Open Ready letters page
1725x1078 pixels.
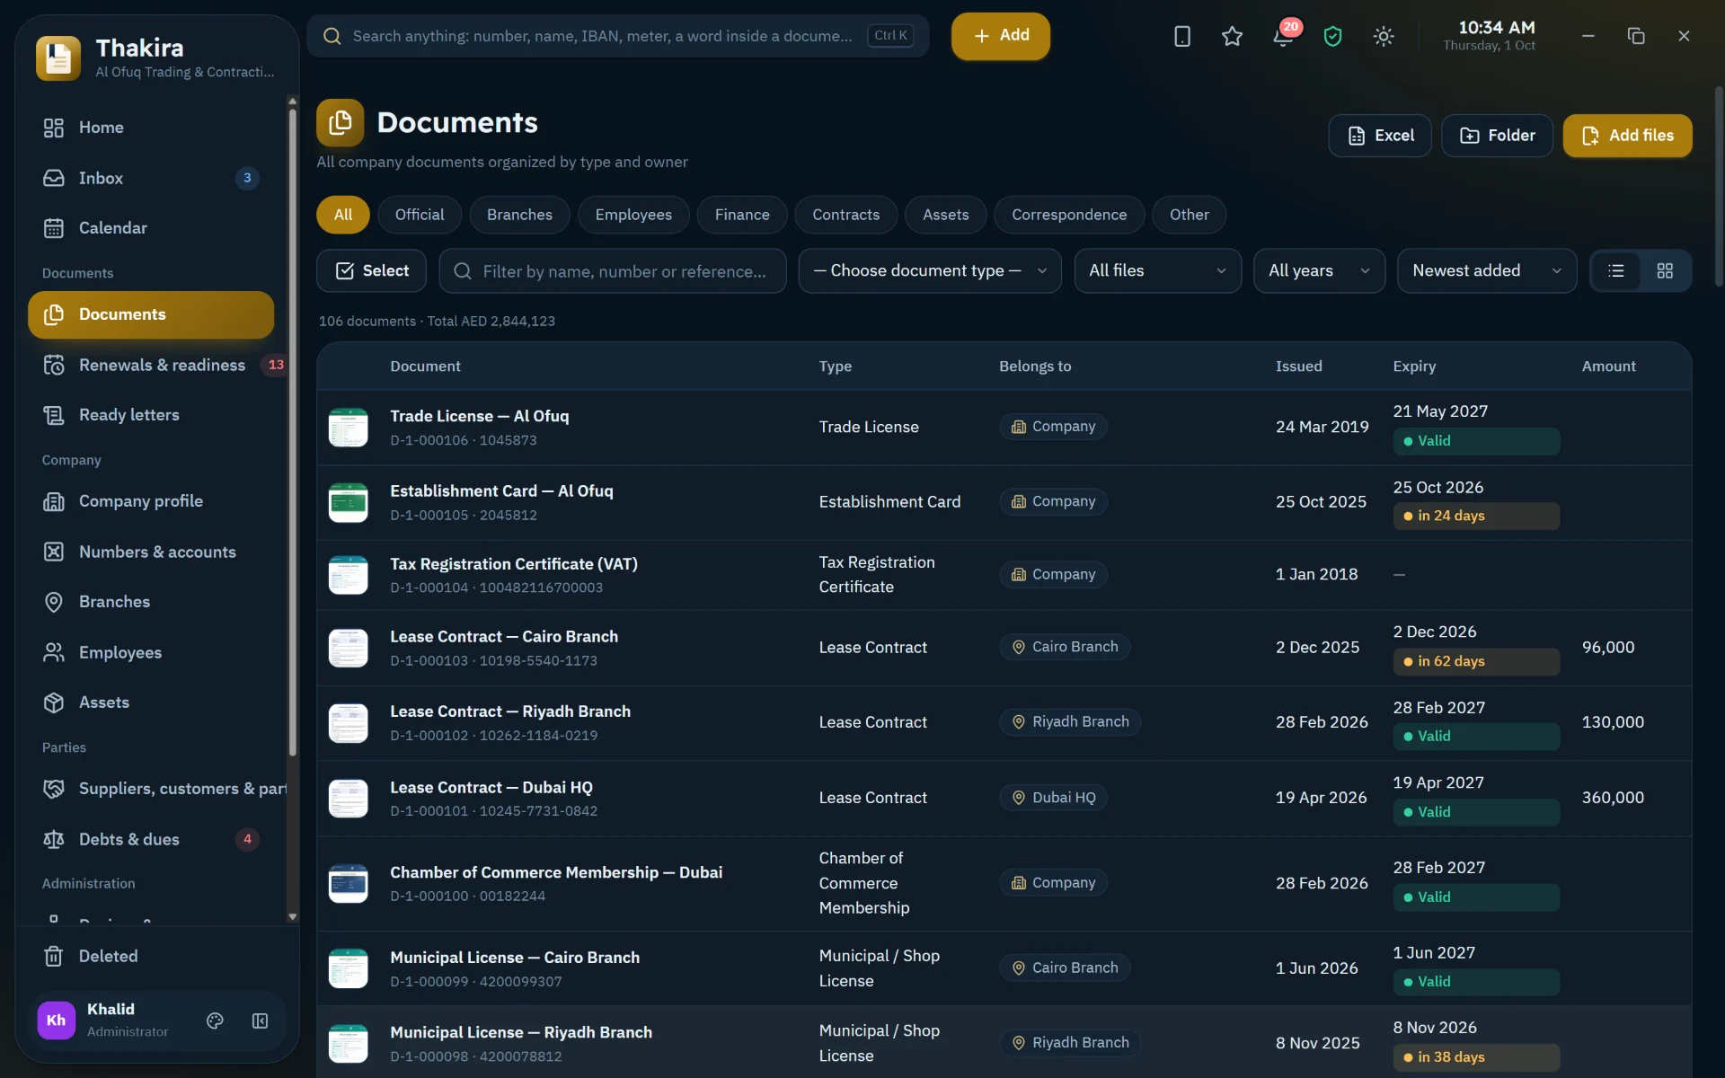153,415
